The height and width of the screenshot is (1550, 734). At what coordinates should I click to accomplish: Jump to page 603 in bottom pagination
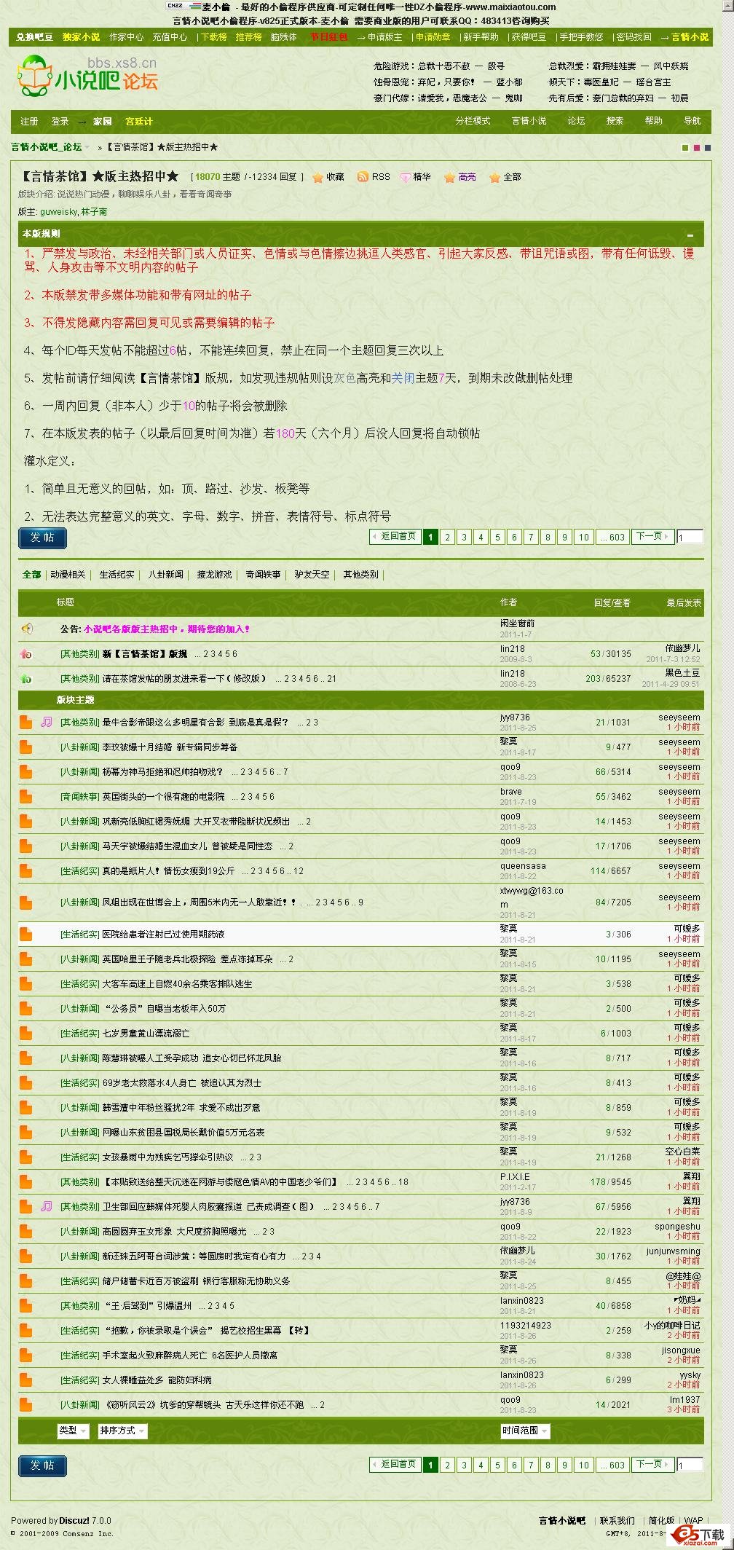[613, 1465]
